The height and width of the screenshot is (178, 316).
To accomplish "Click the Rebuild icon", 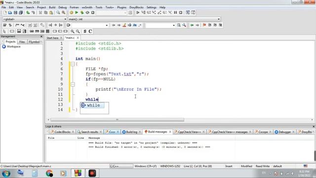I will [x=87, y=12].
